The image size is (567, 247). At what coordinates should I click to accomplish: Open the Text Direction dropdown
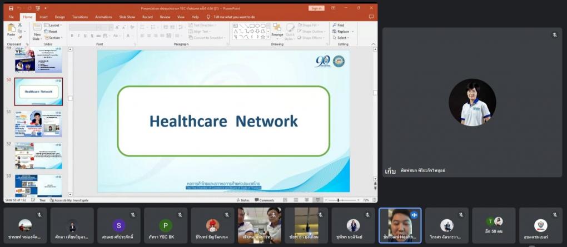[202, 26]
